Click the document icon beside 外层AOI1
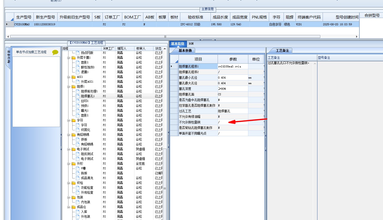 coord(78,82)
